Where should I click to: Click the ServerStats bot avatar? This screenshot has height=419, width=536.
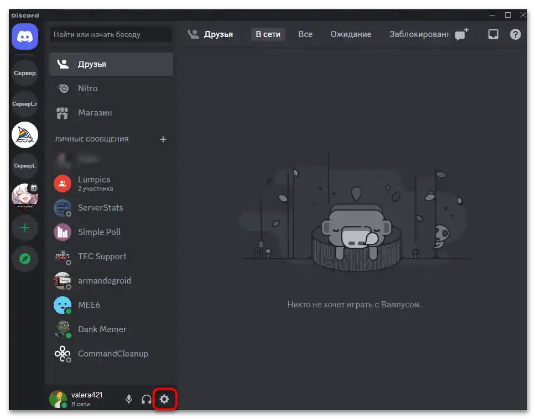(x=63, y=208)
